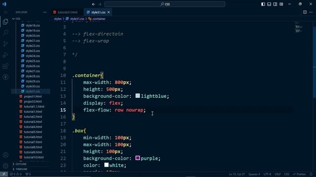Open the Accounts menu icon

pyautogui.click(x=5, y=155)
